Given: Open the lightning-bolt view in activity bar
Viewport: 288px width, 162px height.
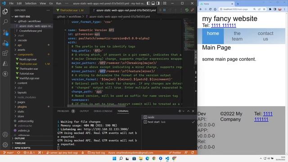Looking at the screenshot, I should (x=5, y=74).
